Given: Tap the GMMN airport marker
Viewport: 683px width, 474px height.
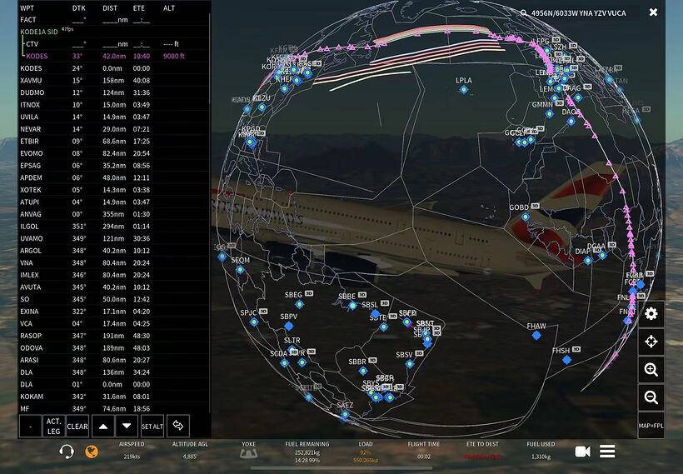Looking at the screenshot, I should [x=550, y=113].
